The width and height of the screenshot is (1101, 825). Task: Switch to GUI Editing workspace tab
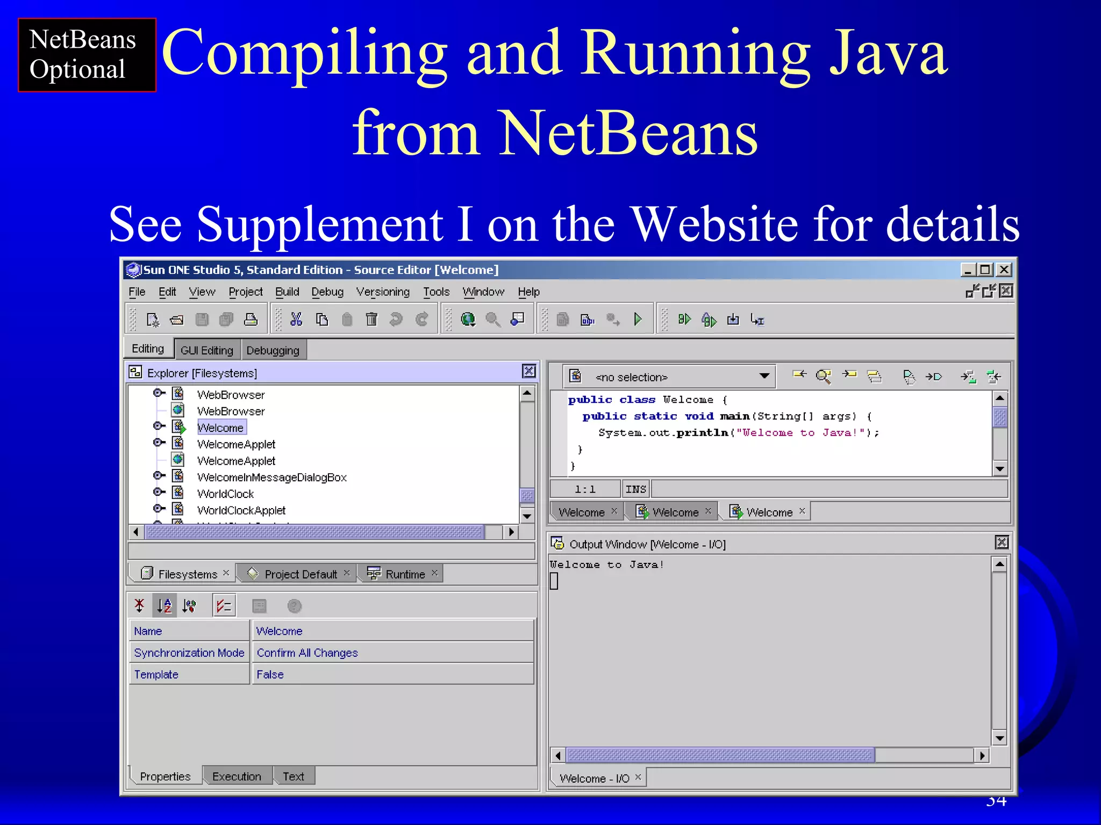click(x=207, y=350)
